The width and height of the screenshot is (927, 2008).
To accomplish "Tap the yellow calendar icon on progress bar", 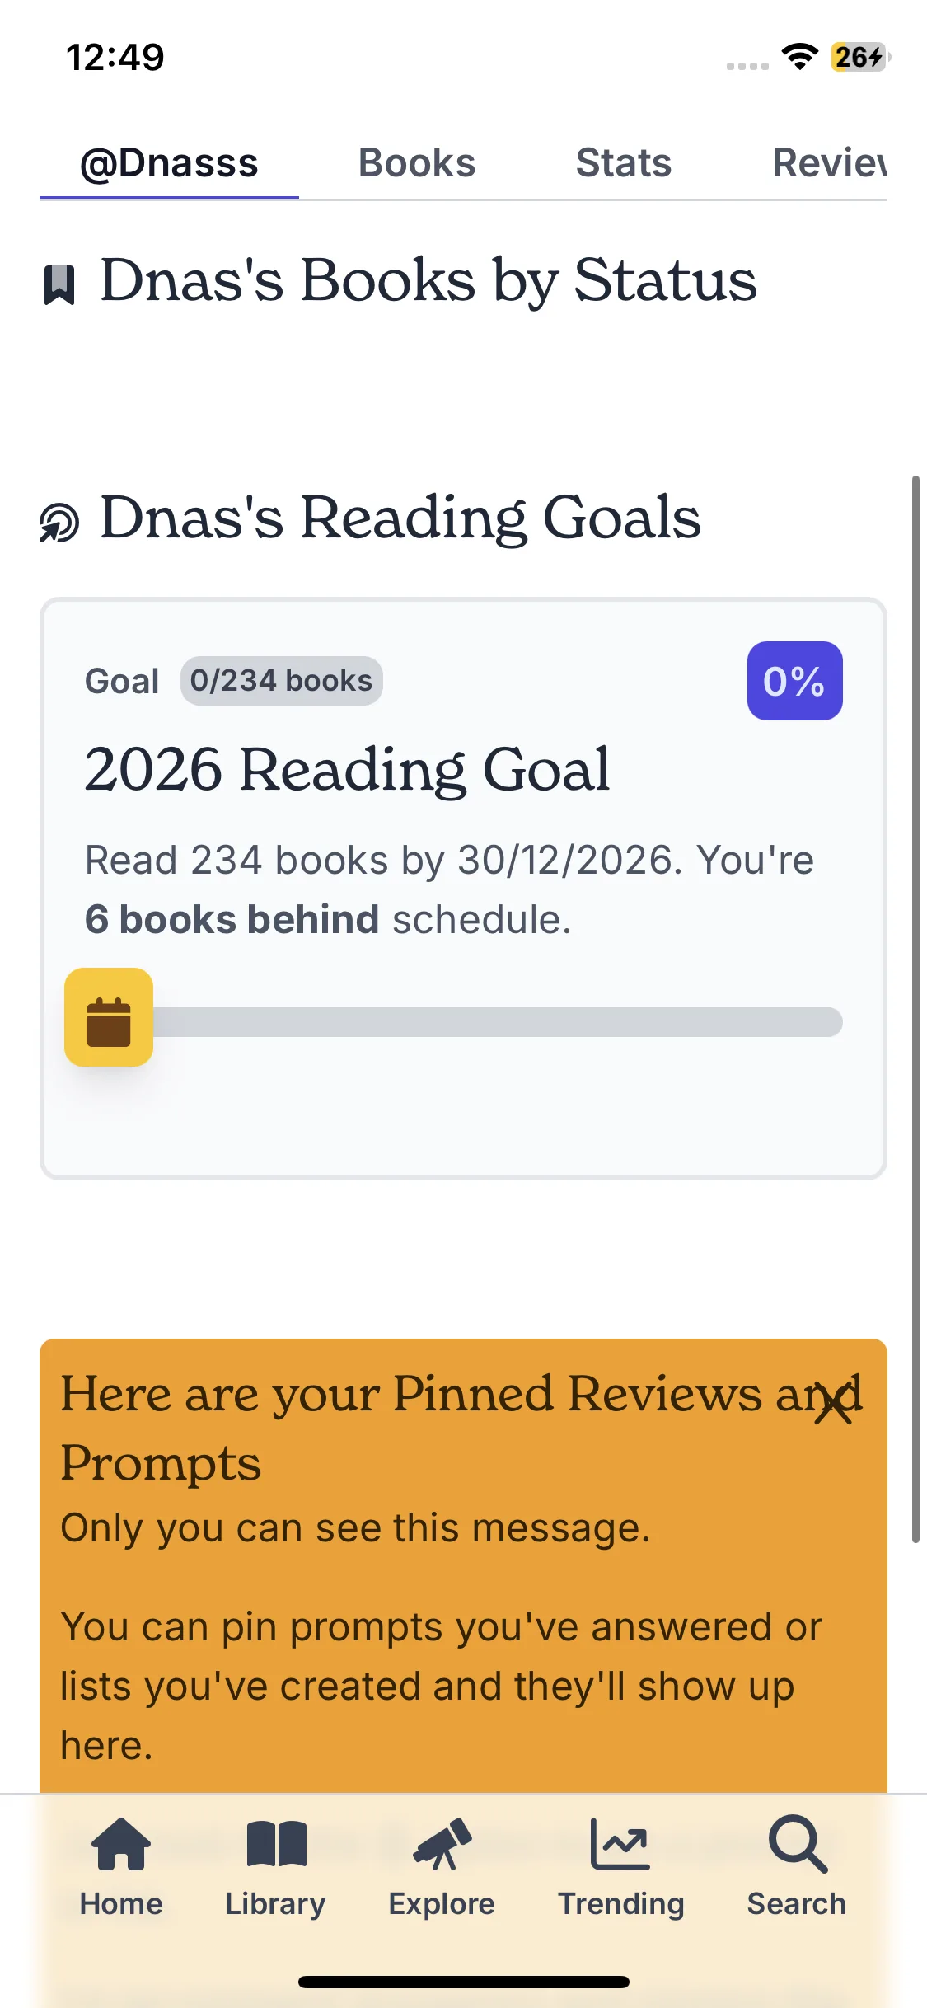I will (x=109, y=1017).
